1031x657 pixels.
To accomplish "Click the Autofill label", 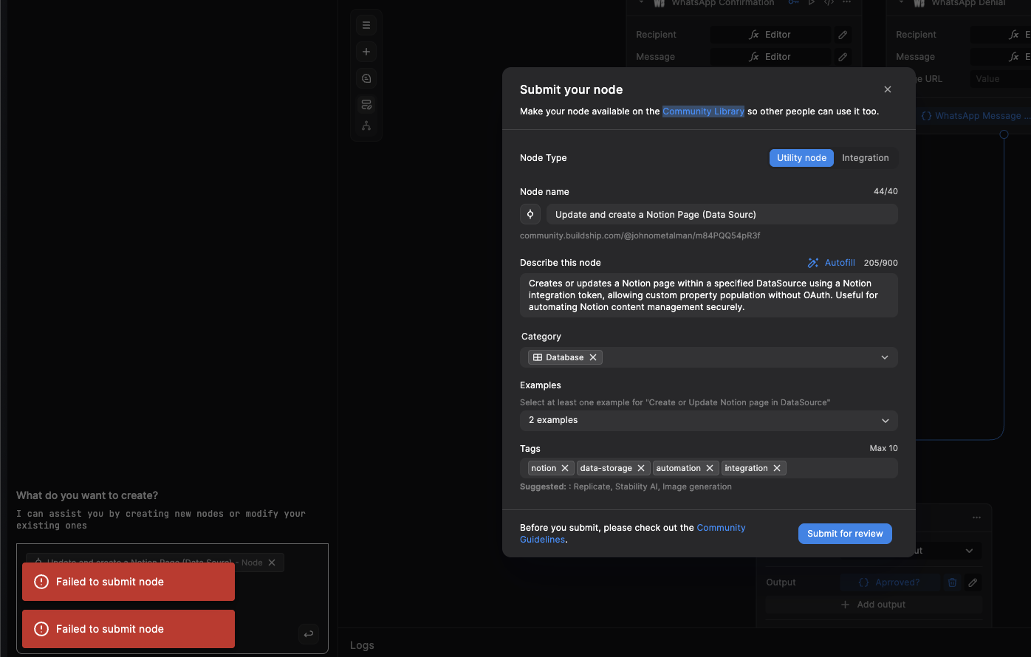I will tap(840, 263).
